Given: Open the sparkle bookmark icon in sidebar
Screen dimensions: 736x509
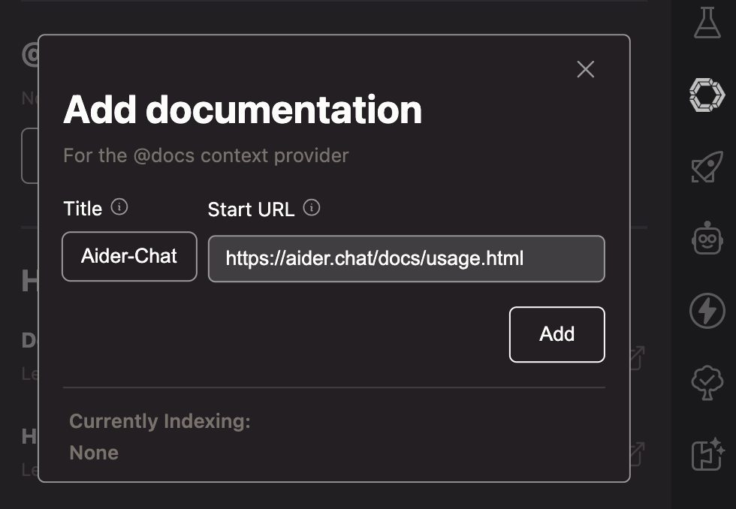Looking at the screenshot, I should click(708, 454).
